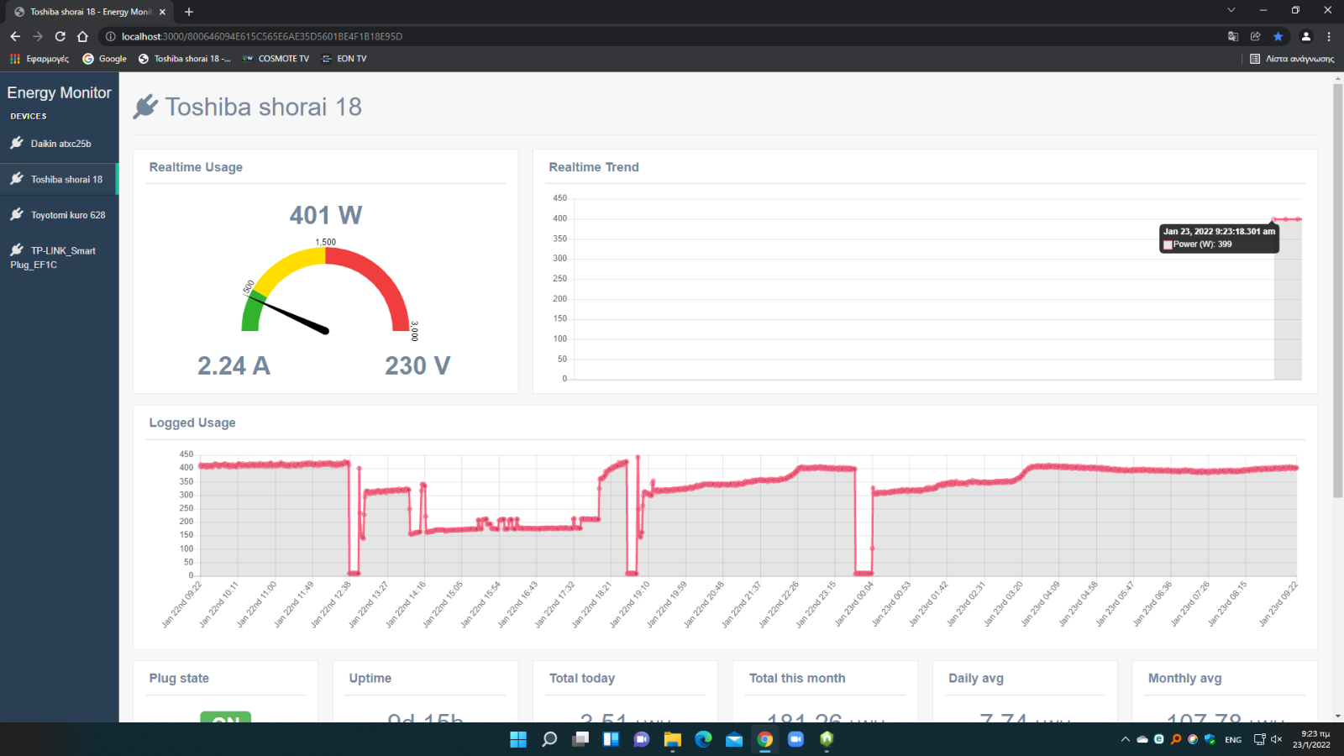Click the 2.24 A current value
Screen dimensions: 1344x756
point(234,366)
